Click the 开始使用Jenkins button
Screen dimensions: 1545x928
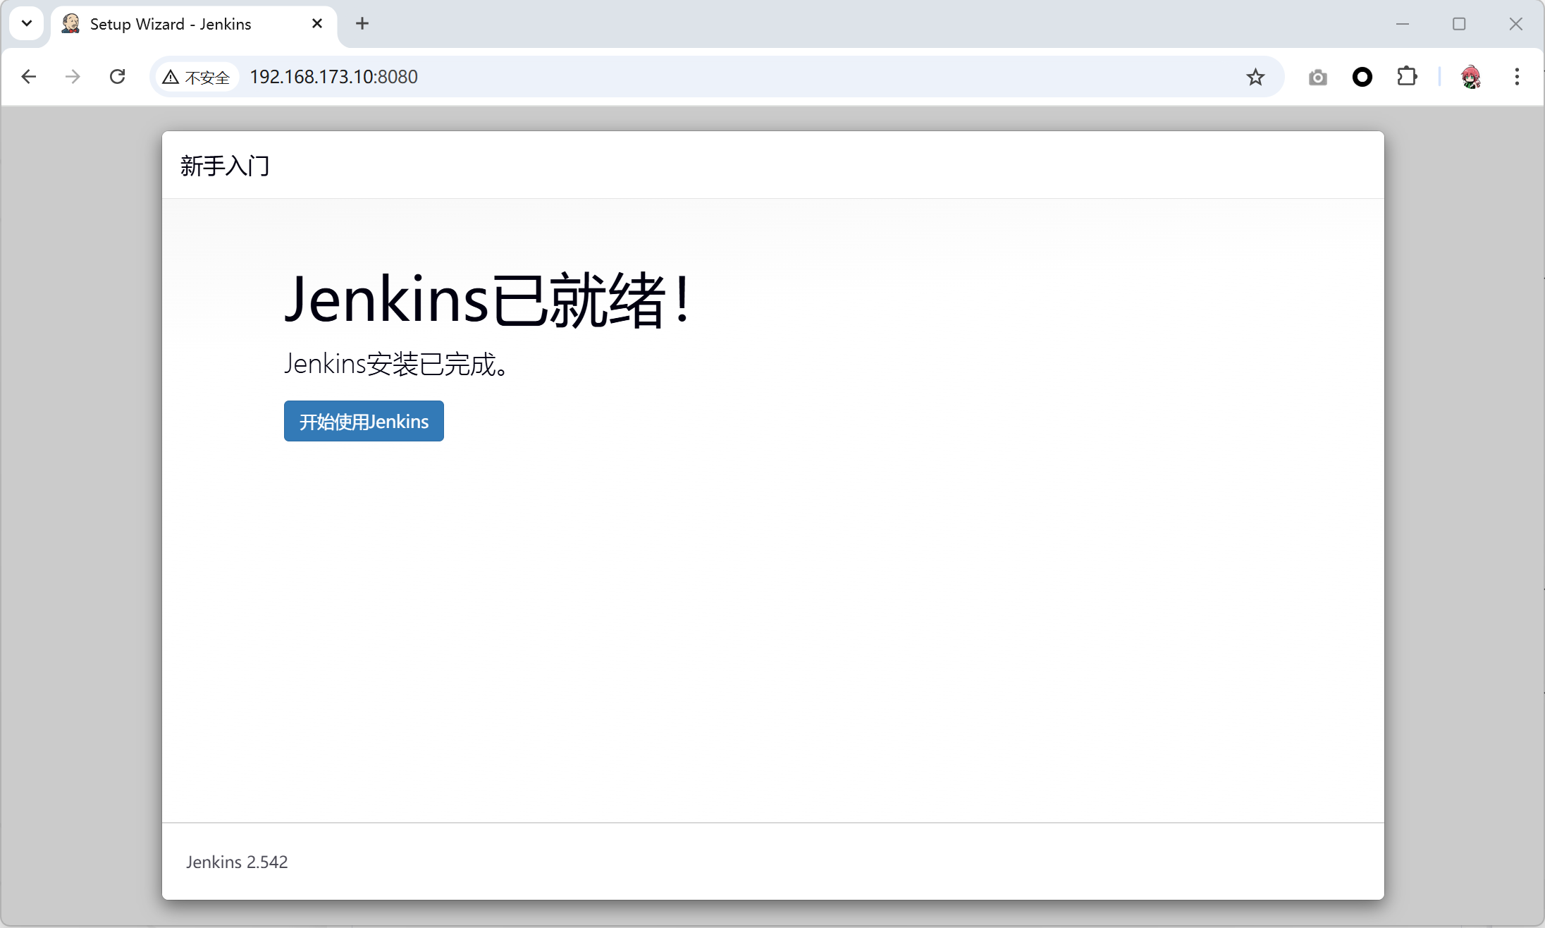pos(364,421)
